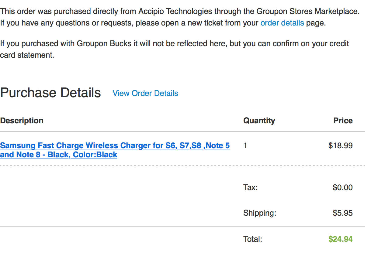
Task: Click the "Accipio Technologies" seller name
Action: pyautogui.click(x=175, y=12)
